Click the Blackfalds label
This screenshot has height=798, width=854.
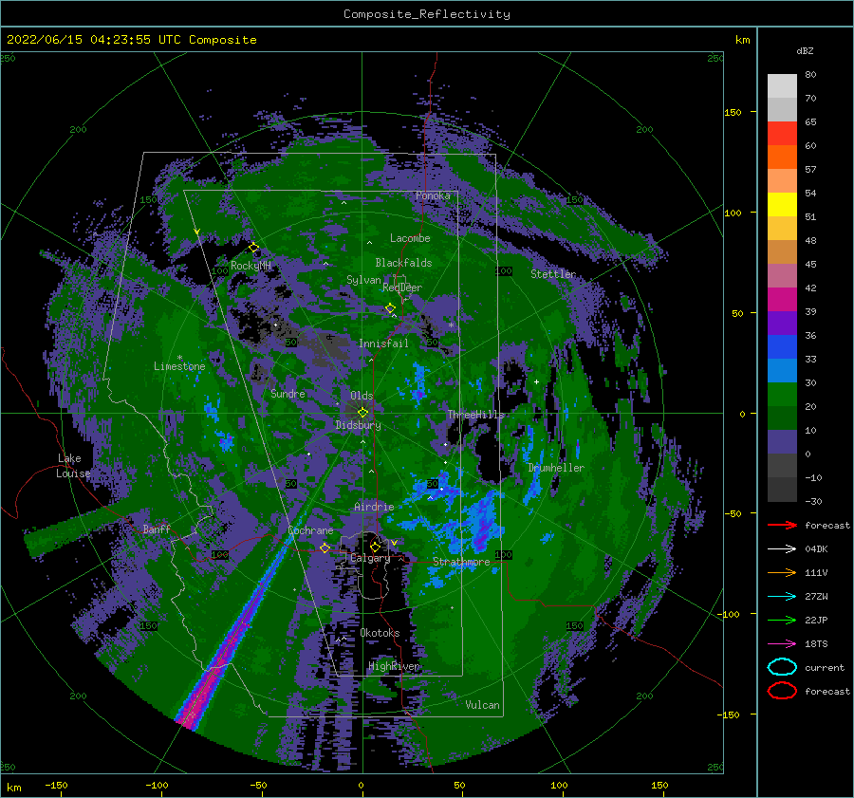click(403, 263)
